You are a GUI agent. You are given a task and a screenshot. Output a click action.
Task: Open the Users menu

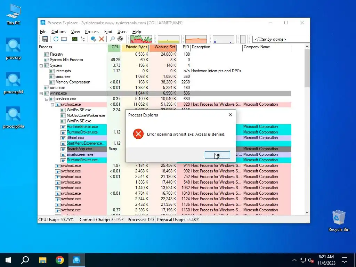click(x=122, y=32)
